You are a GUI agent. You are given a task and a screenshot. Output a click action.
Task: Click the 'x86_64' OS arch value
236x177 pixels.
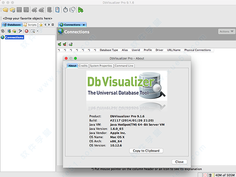pos(116,141)
